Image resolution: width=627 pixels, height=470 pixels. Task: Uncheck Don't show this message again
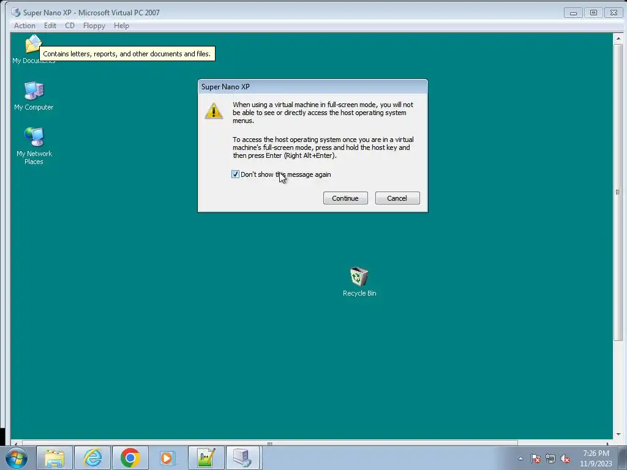[x=235, y=174]
